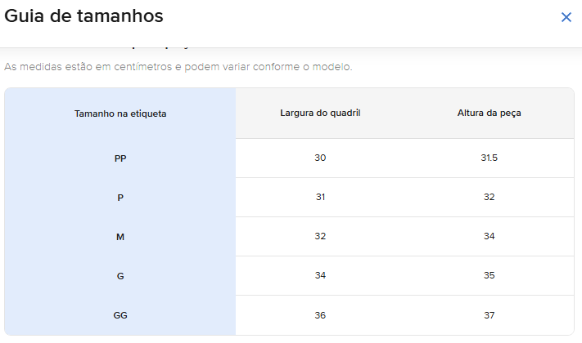Select the M size row label

[120, 237]
